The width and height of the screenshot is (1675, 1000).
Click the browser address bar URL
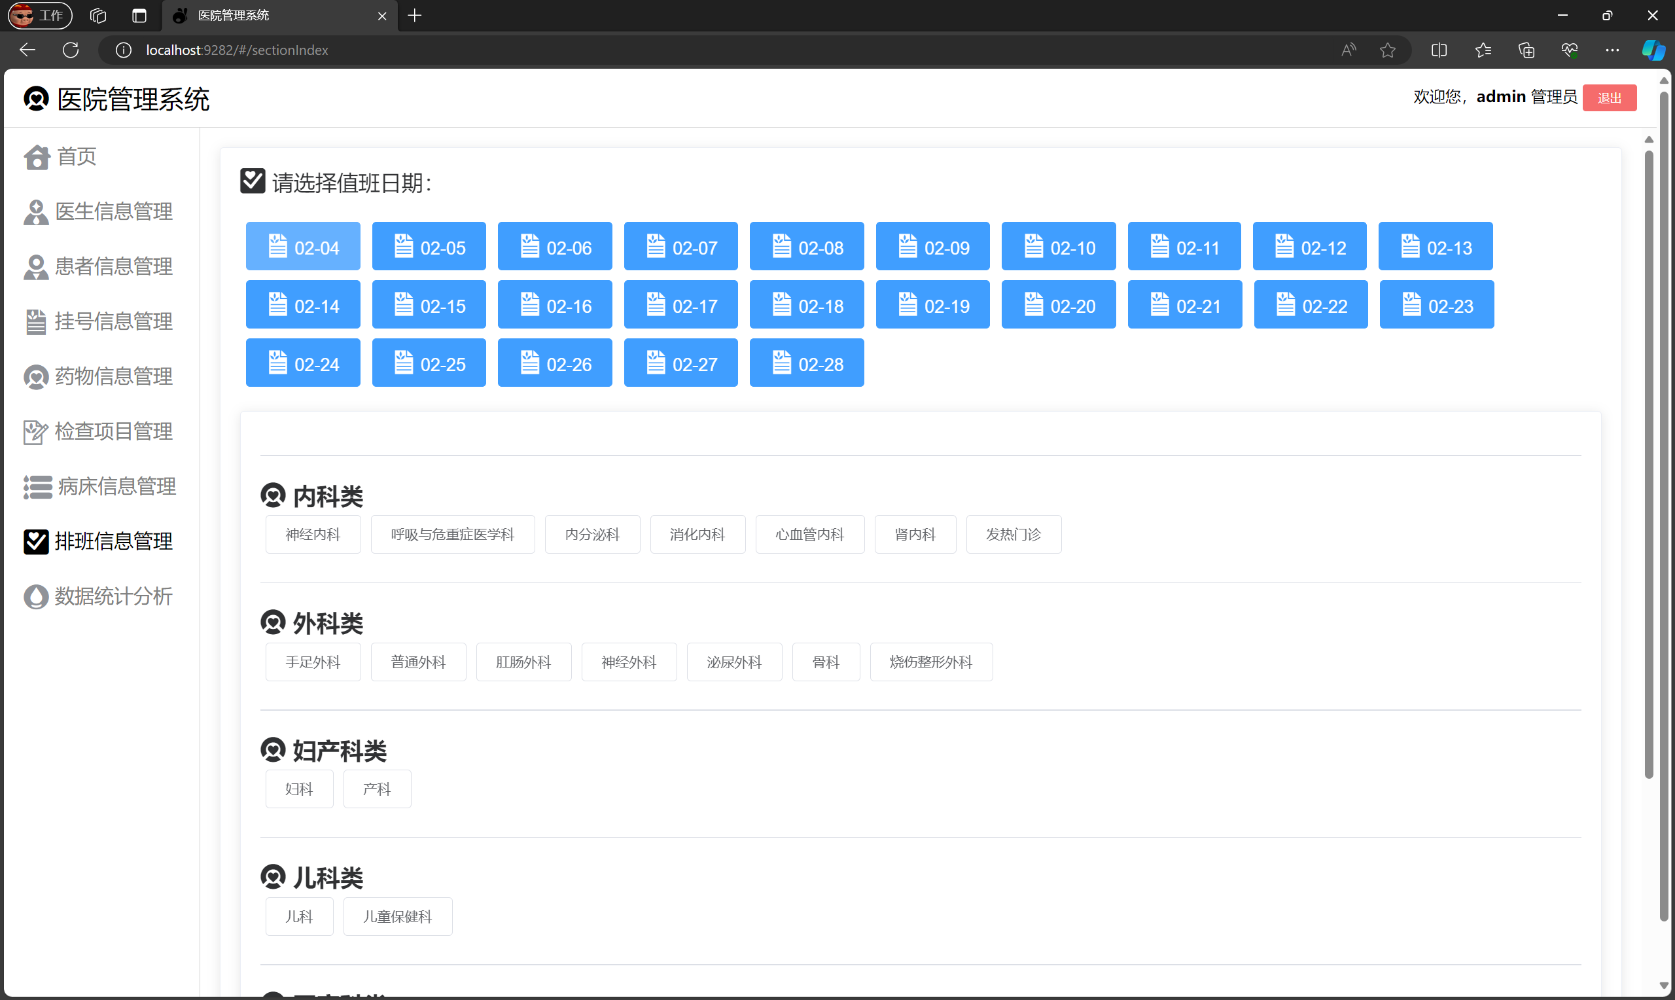[237, 50]
